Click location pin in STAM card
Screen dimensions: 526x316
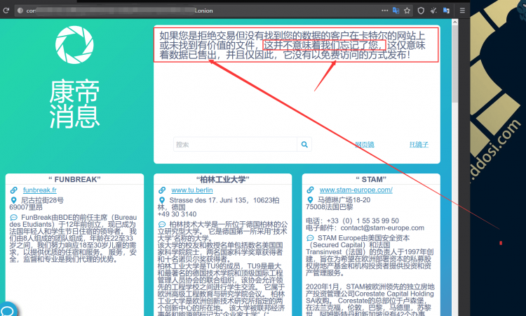pyautogui.click(x=310, y=200)
